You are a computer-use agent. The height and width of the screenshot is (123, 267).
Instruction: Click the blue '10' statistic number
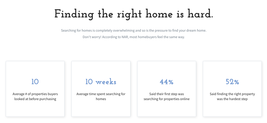tap(35, 82)
